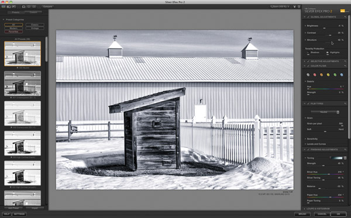Pick the green color filter circle

click(335, 75)
